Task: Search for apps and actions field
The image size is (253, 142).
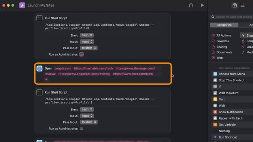Action: click(232, 17)
